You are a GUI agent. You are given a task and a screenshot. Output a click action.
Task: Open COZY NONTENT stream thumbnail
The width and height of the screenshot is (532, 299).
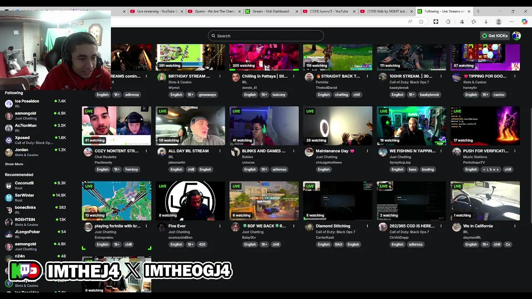click(116, 126)
